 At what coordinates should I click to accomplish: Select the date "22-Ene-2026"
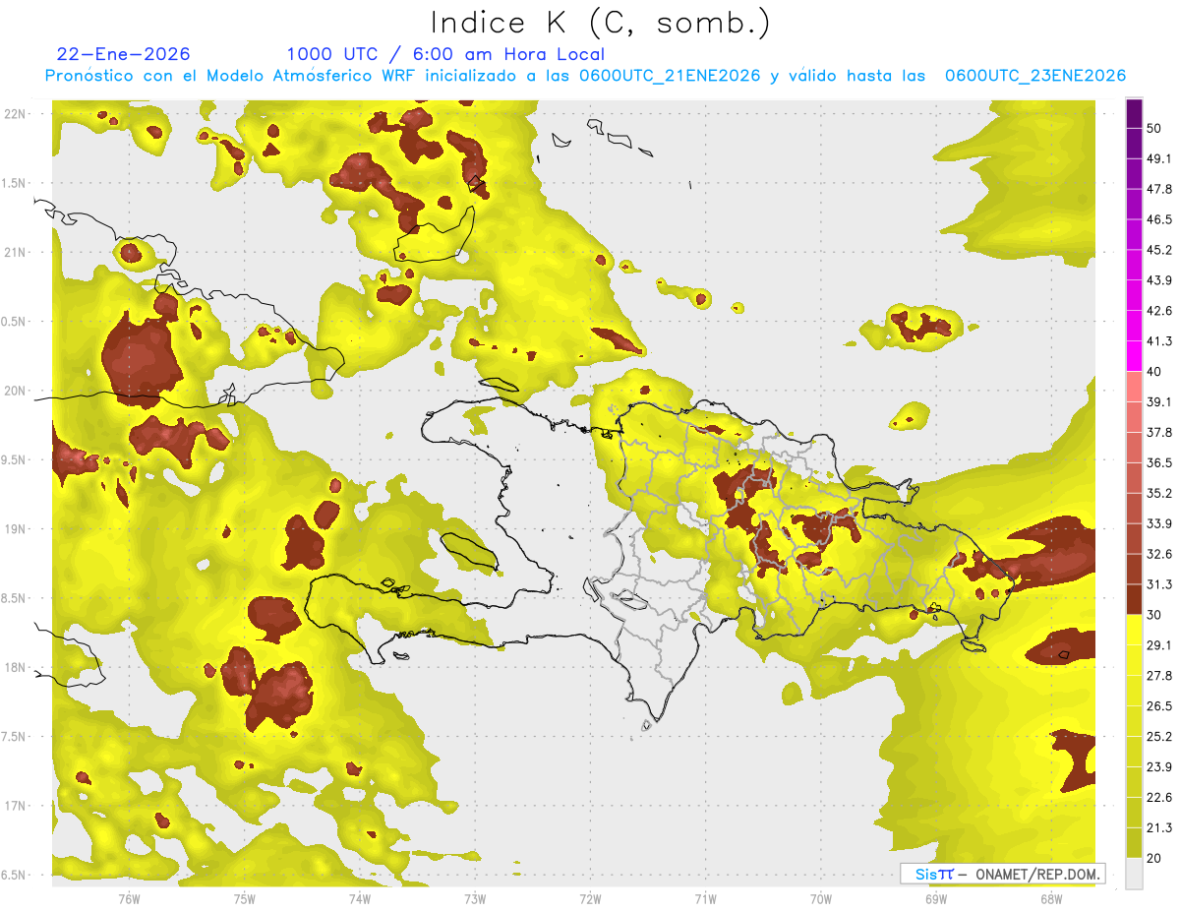124,54
